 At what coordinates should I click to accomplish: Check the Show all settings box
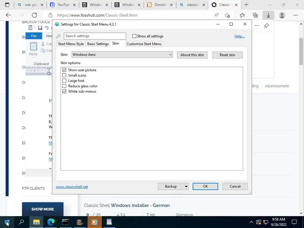(x=134, y=36)
